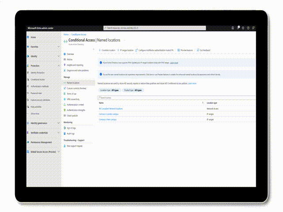Click the Location type column header
This screenshot has width=283, height=212.
click(x=212, y=103)
